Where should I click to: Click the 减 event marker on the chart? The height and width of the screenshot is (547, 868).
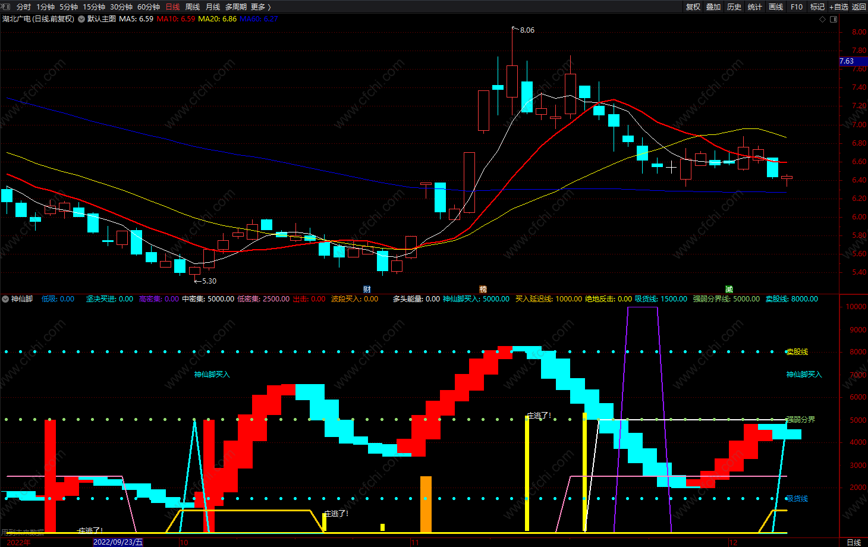tap(729, 290)
